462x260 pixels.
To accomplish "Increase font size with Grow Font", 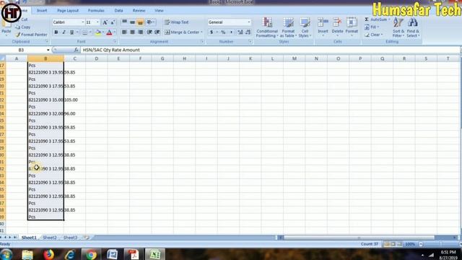I will (x=105, y=22).
